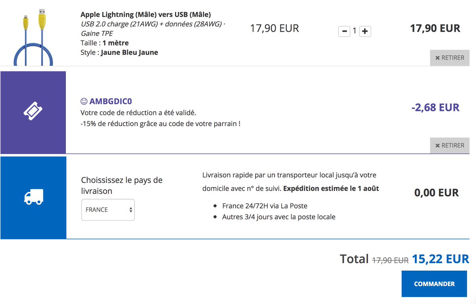Click the 'Expédition estimée le 1 août' text
Image resolution: width=476 pixels, height=304 pixels.
coord(331,189)
